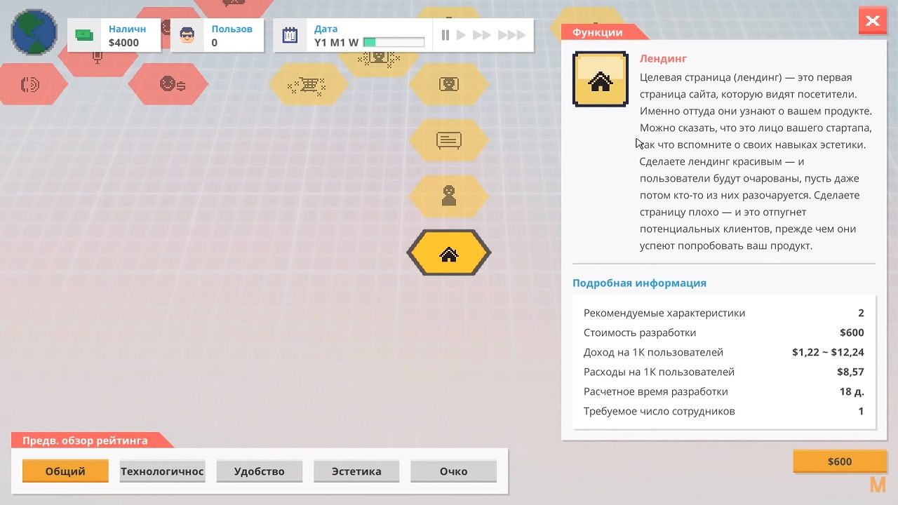Select the highlighted Landing house hexagon
Viewport: 898px width, 505px height.
tap(449, 253)
